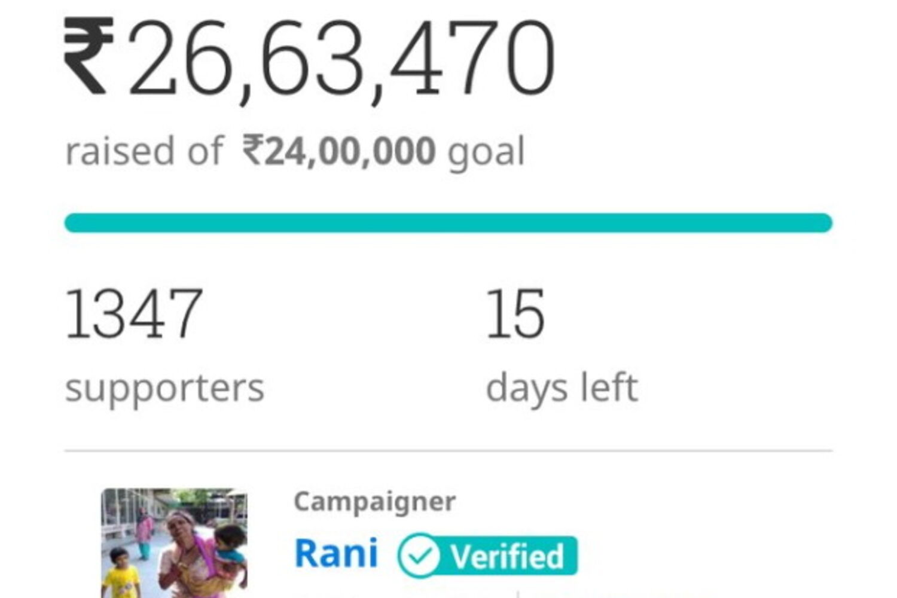Open Rani's campaigner profile link
897x598 pixels.
pyautogui.click(x=336, y=554)
